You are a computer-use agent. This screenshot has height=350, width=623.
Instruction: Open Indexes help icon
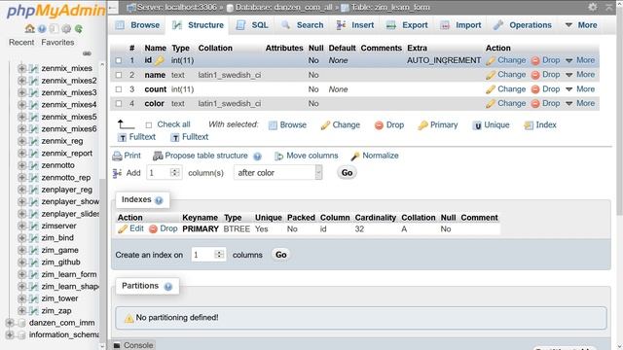coord(159,200)
